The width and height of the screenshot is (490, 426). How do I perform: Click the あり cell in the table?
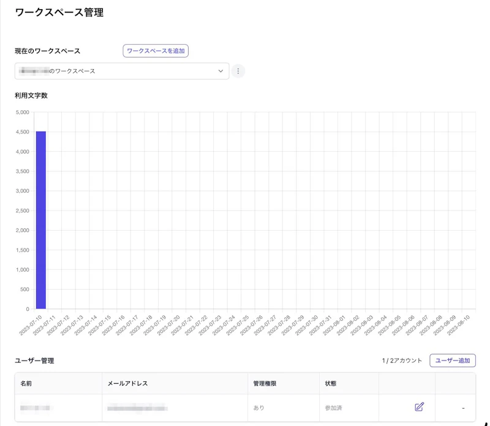pyautogui.click(x=259, y=406)
